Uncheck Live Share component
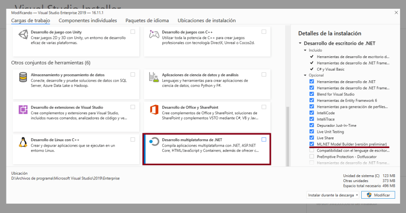Image resolution: width=406 pixels, height=213 pixels. (312, 138)
